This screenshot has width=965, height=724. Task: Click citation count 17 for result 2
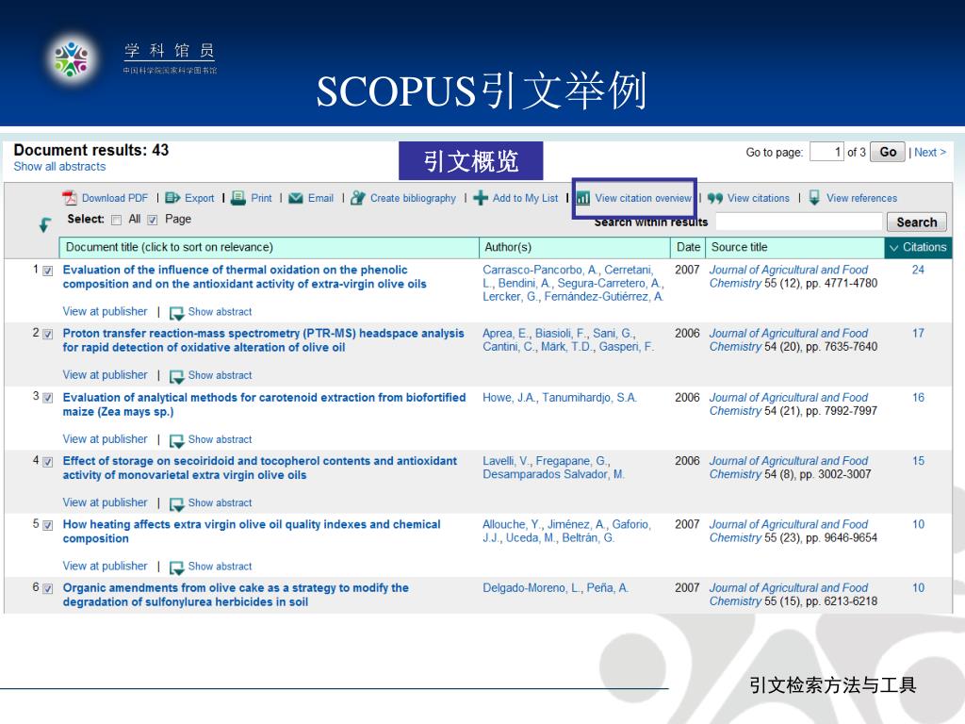tap(918, 333)
